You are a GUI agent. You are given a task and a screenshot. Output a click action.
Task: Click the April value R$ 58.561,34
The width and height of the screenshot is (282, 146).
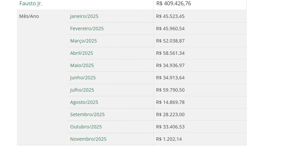pyautogui.click(x=170, y=53)
